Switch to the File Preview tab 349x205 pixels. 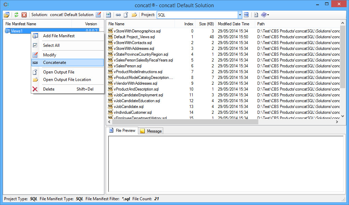coord(122,131)
